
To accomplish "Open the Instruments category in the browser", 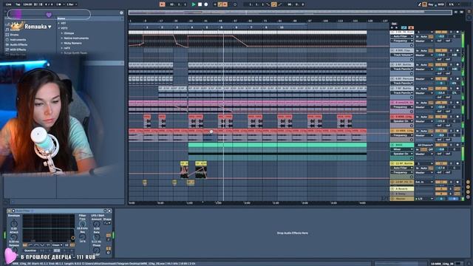I will point(18,40).
